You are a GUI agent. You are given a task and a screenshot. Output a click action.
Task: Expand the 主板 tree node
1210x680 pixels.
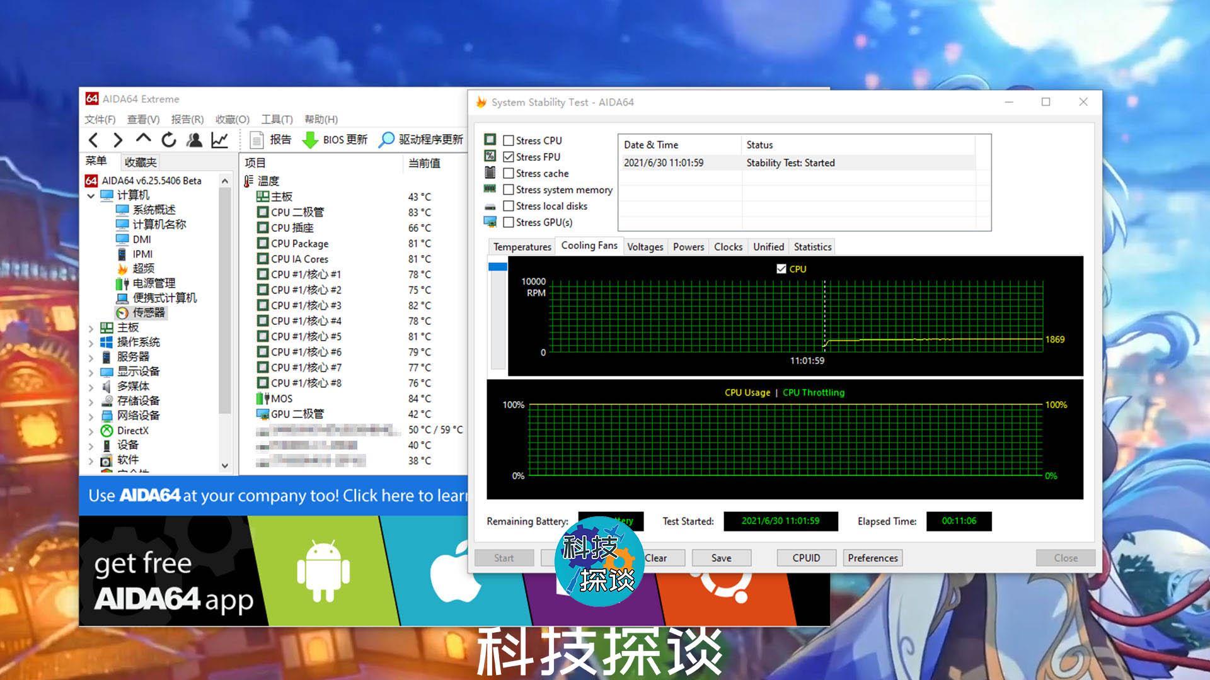coord(91,327)
